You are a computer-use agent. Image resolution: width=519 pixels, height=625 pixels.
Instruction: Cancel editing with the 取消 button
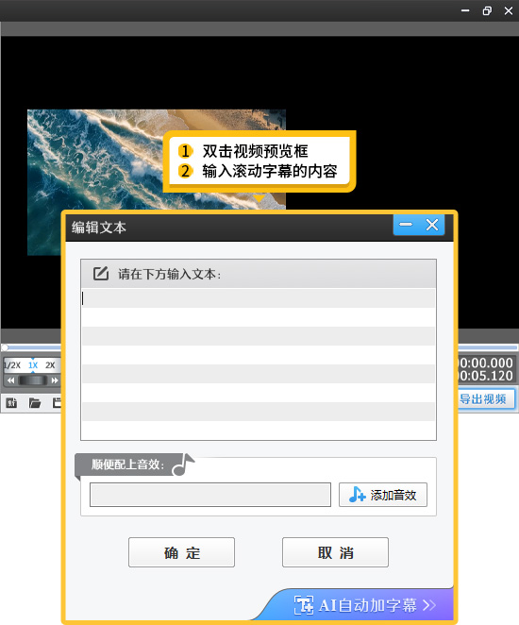335,552
